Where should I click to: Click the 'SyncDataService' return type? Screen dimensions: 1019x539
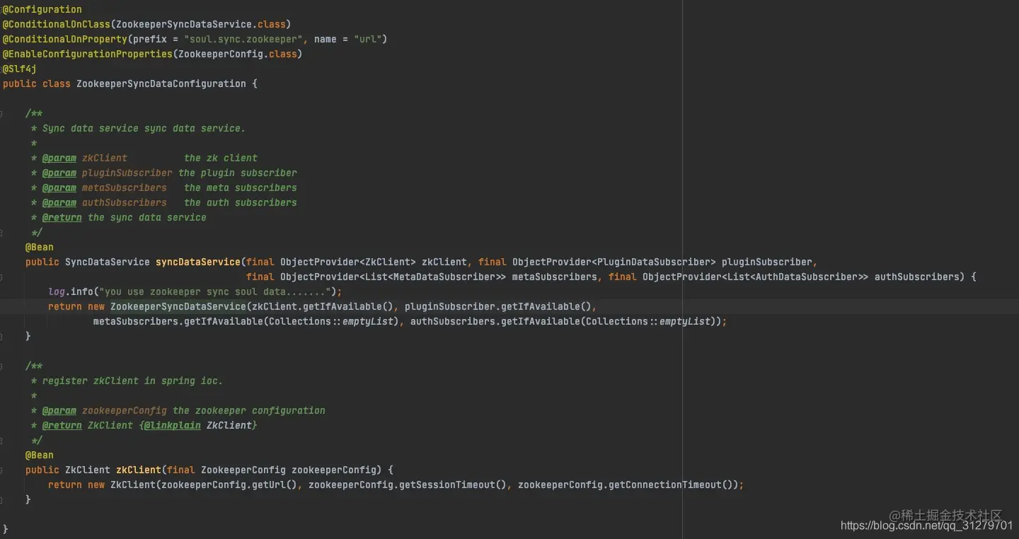click(x=108, y=262)
